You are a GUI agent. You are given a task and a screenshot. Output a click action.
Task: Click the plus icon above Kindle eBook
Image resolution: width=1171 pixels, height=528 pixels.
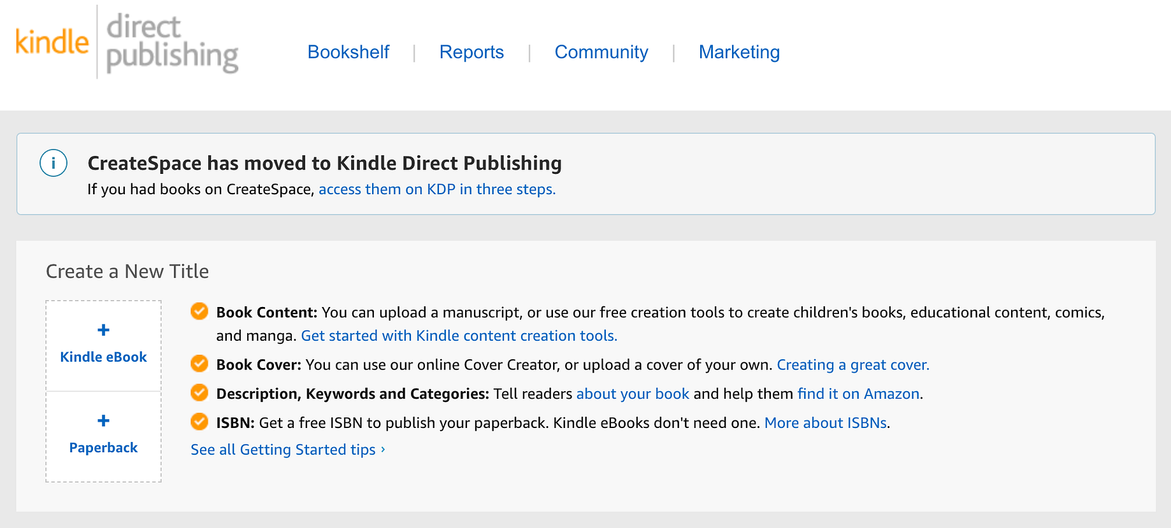[103, 330]
